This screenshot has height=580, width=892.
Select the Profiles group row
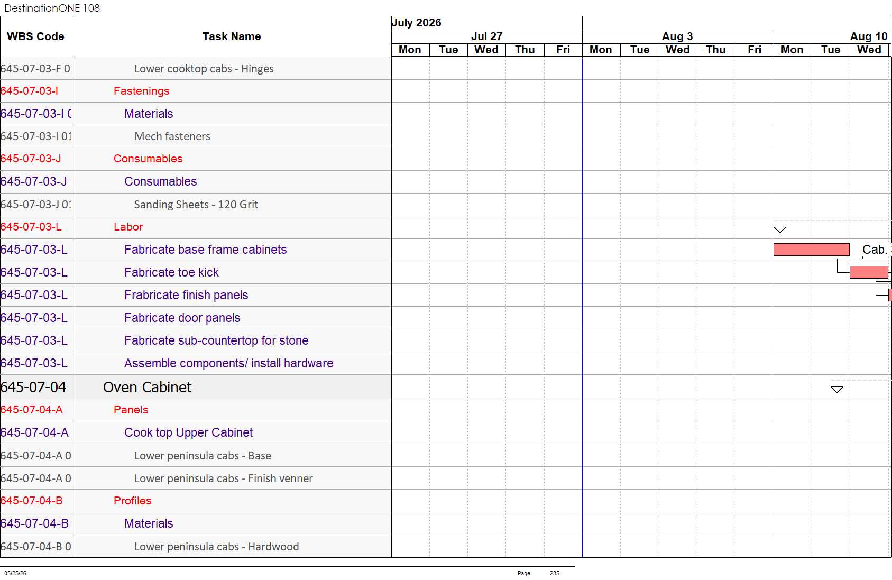click(x=196, y=501)
